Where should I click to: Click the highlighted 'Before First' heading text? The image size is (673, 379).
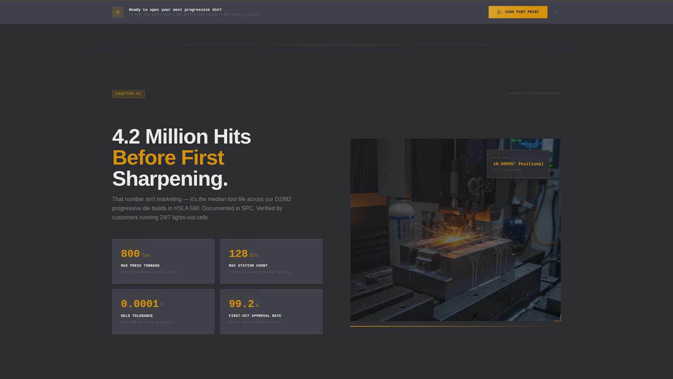point(168,158)
